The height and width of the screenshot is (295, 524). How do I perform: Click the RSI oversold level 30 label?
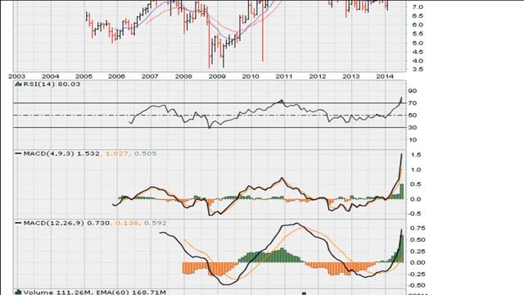[413, 128]
